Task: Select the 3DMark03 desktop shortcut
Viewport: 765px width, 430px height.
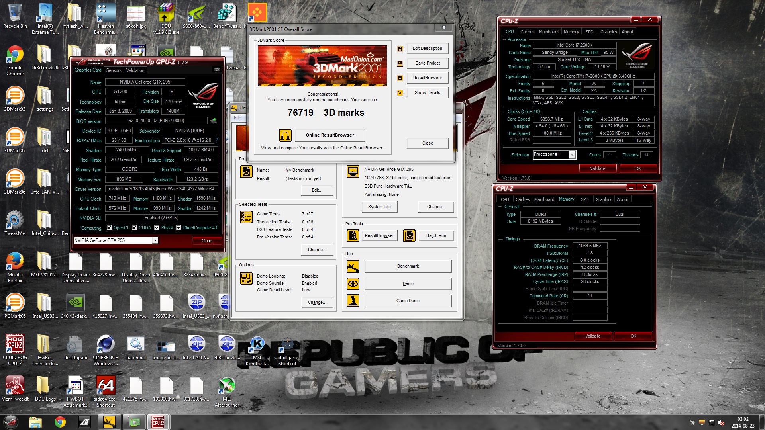Action: point(15,100)
